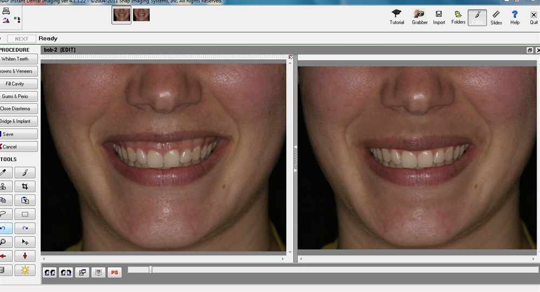This screenshot has height=292, width=540.
Task: Restore the bob-2 edit window
Action: pyautogui.click(x=530, y=50)
